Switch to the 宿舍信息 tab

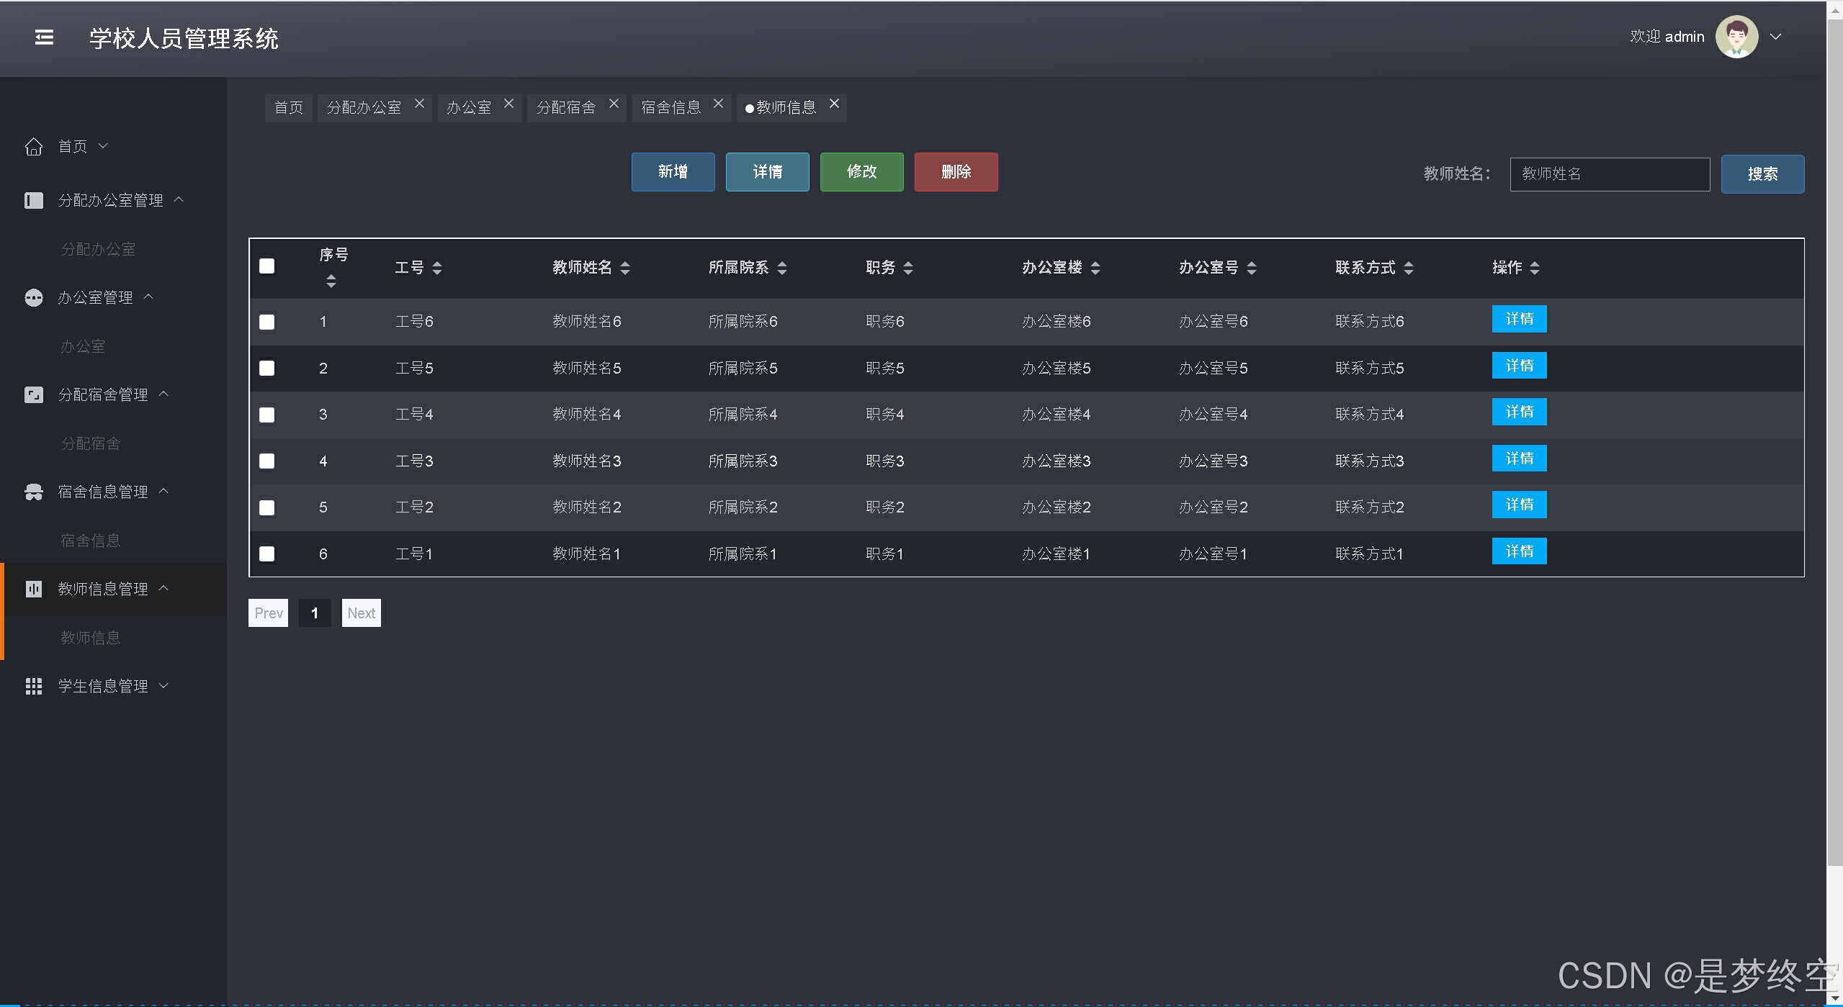(x=671, y=108)
